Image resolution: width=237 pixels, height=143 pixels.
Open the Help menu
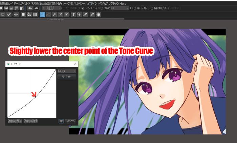[x=123, y=3]
